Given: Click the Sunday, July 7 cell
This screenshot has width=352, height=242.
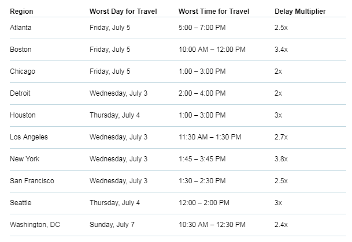Looking at the screenshot, I should click(x=112, y=225).
